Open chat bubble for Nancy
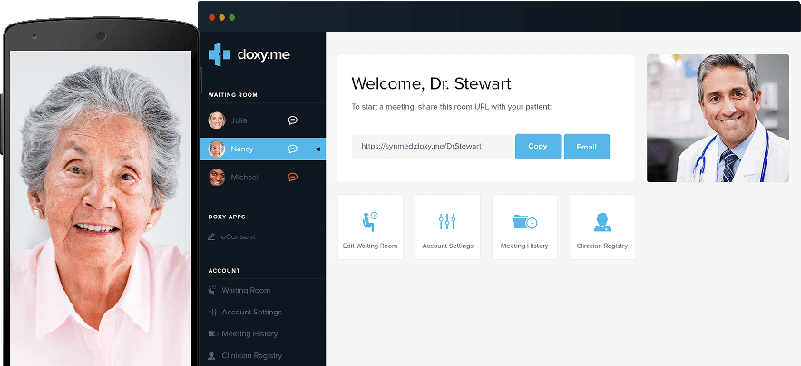This screenshot has height=366, width=801. click(293, 149)
